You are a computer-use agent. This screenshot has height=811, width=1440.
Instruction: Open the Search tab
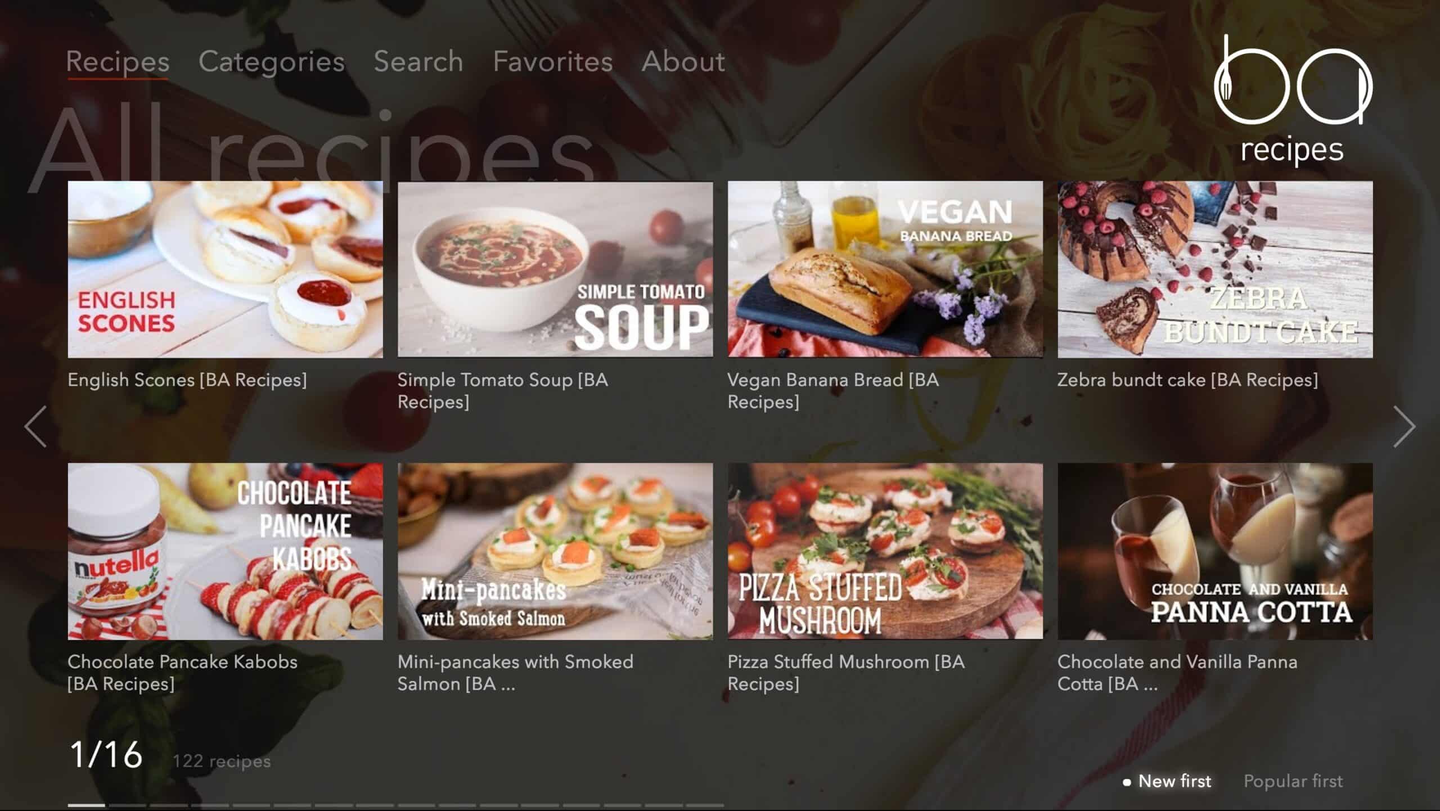point(418,61)
